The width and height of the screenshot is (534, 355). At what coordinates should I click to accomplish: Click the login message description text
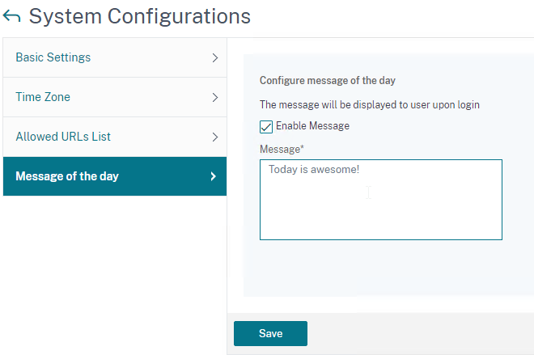coord(370,104)
